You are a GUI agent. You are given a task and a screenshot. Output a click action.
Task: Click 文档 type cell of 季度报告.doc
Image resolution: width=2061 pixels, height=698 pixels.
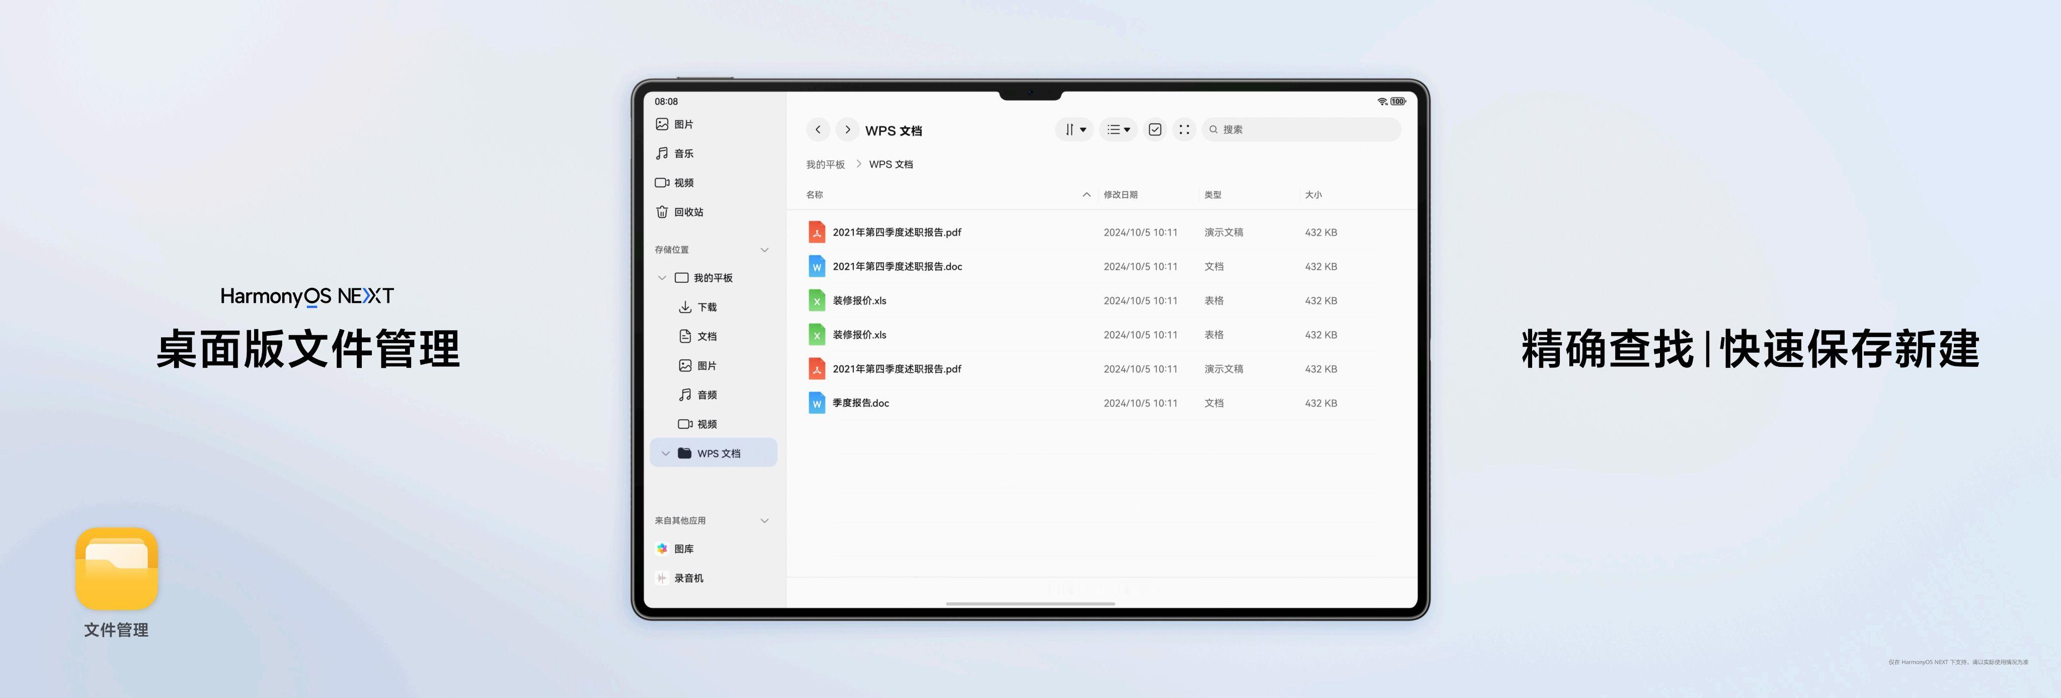(1214, 404)
